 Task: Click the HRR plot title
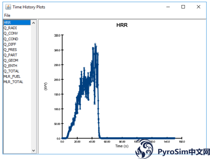(x=122, y=25)
